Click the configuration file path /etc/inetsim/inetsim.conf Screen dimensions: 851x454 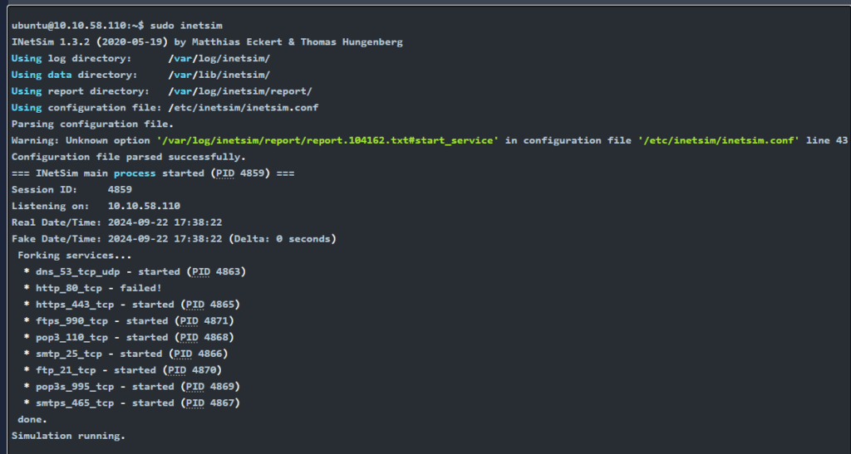(243, 107)
